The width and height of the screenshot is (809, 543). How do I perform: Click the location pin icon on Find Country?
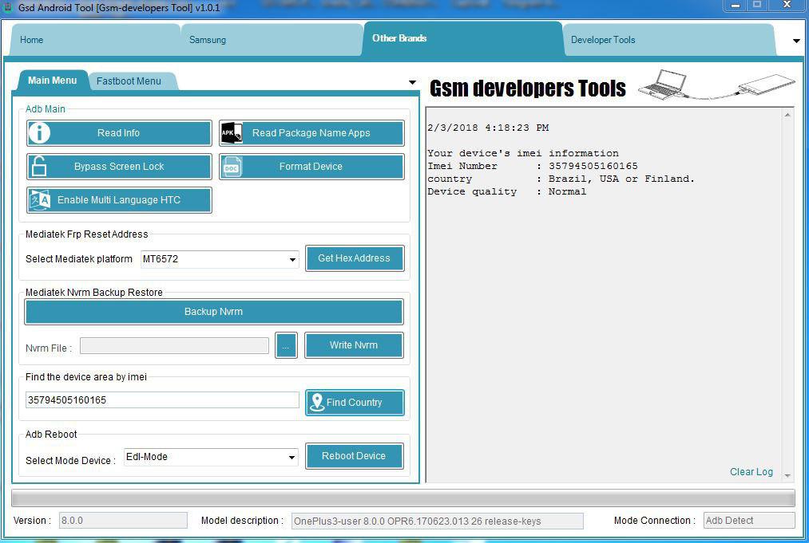pos(316,402)
